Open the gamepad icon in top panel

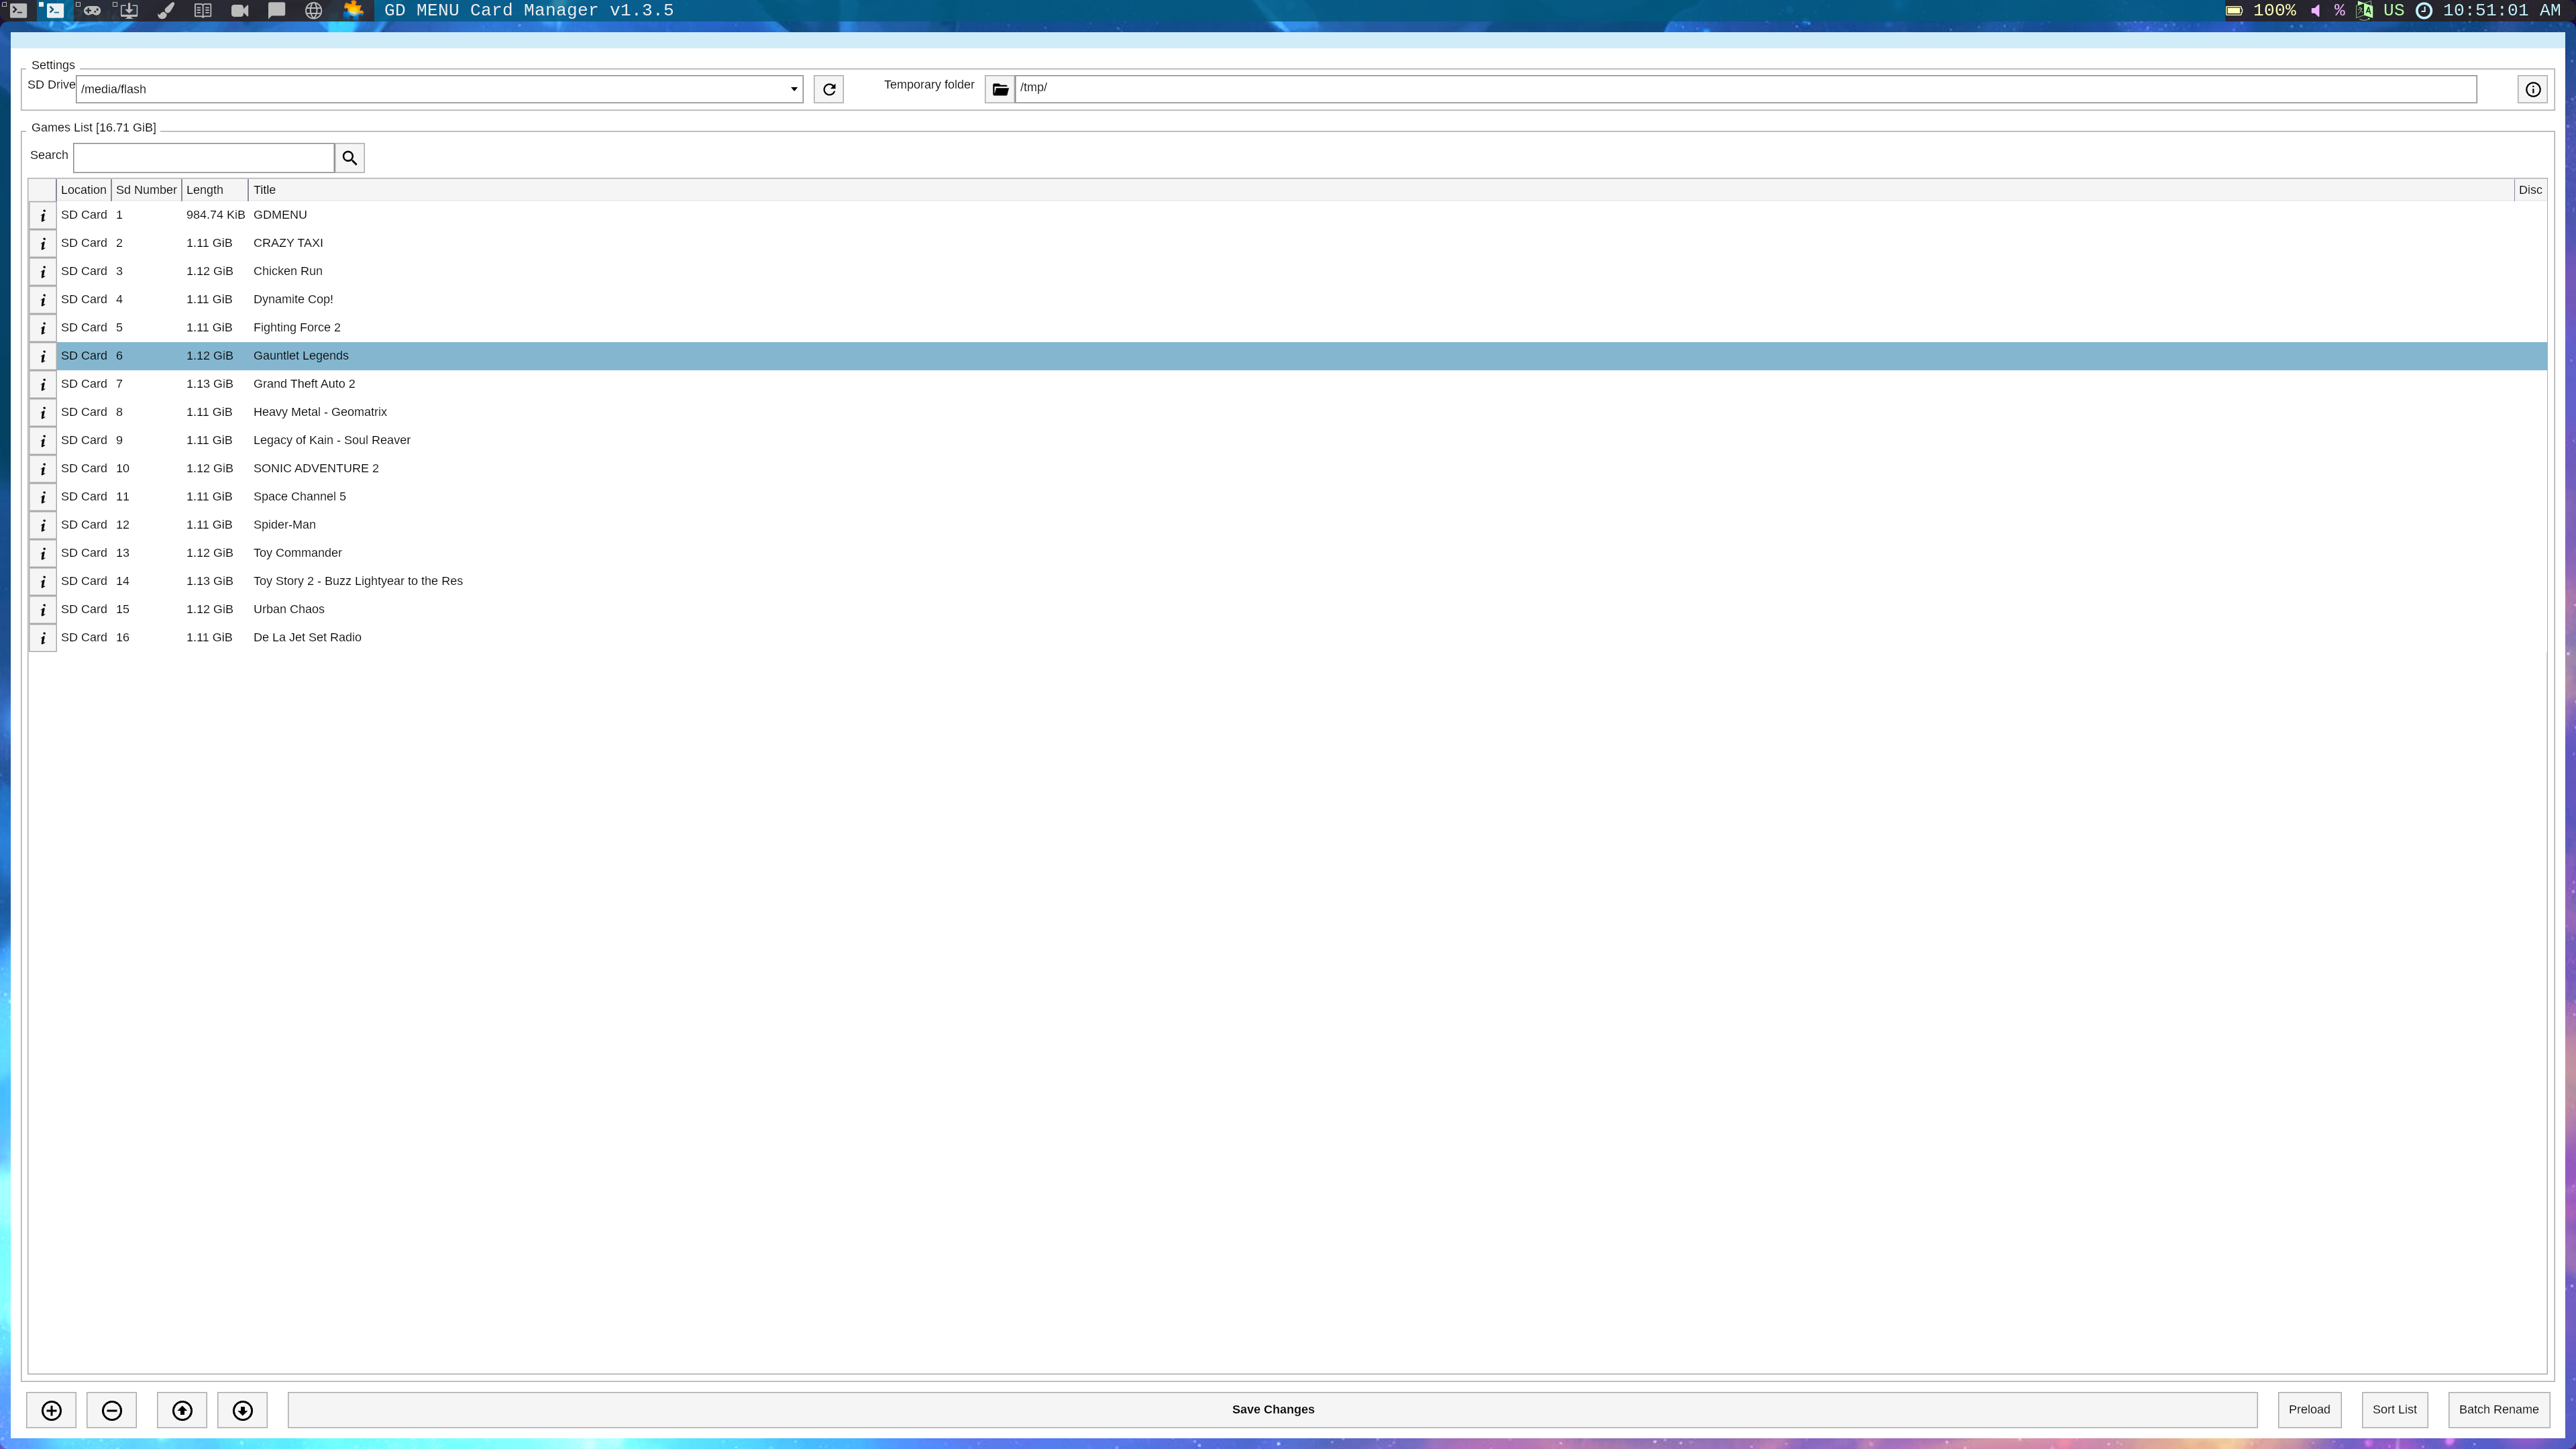pos(92,10)
